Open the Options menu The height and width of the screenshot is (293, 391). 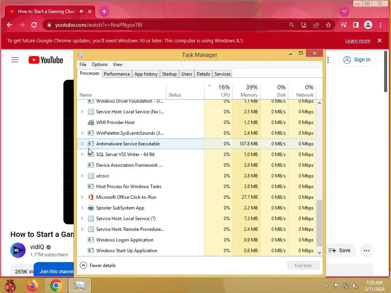click(x=100, y=64)
